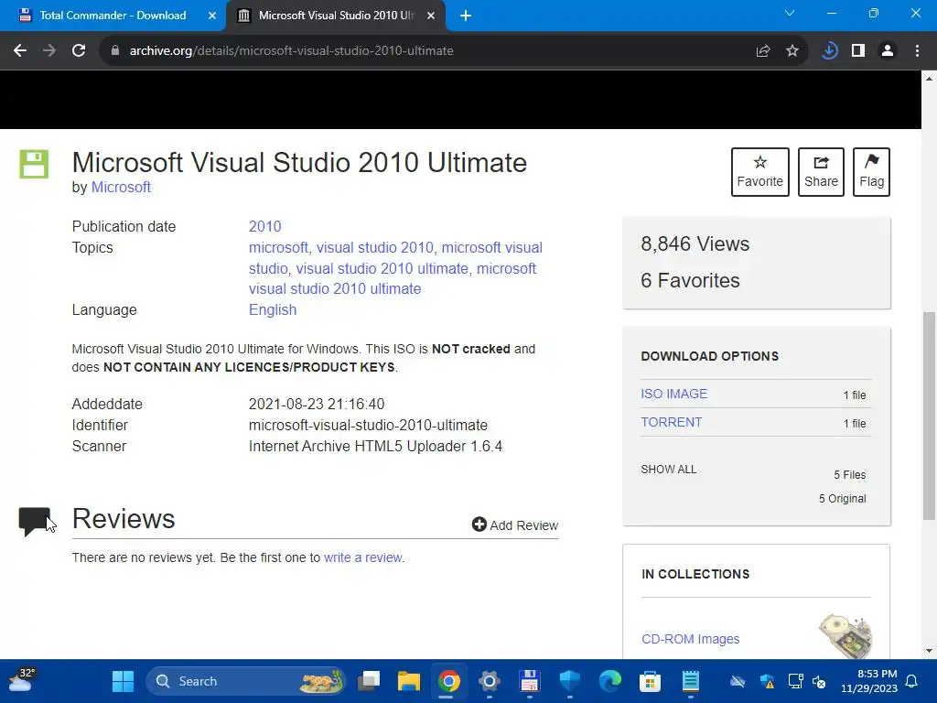
Task: Open a new browser tab
Action: (466, 16)
